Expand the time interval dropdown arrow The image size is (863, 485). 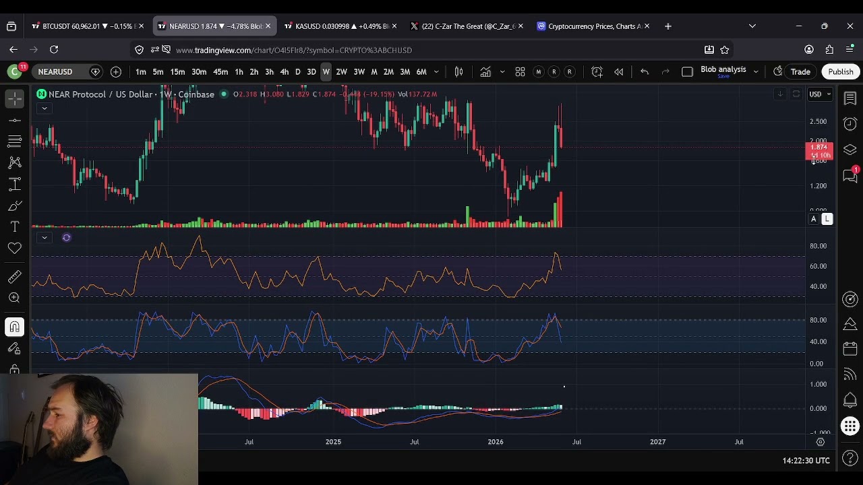(x=436, y=72)
